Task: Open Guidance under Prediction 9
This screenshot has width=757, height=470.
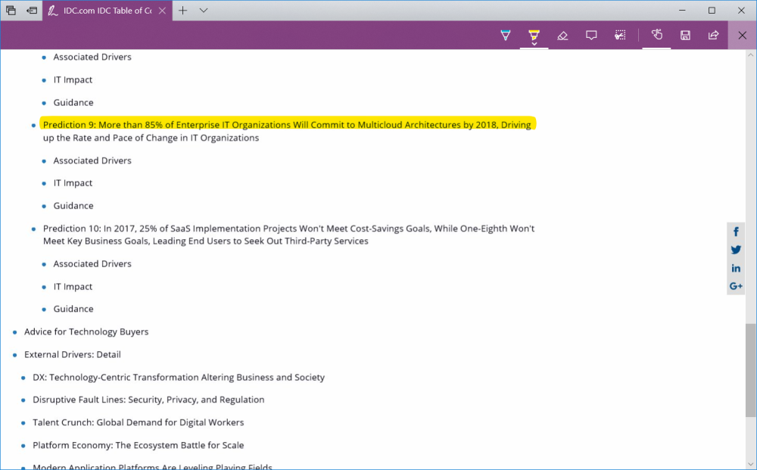Action: [73, 206]
